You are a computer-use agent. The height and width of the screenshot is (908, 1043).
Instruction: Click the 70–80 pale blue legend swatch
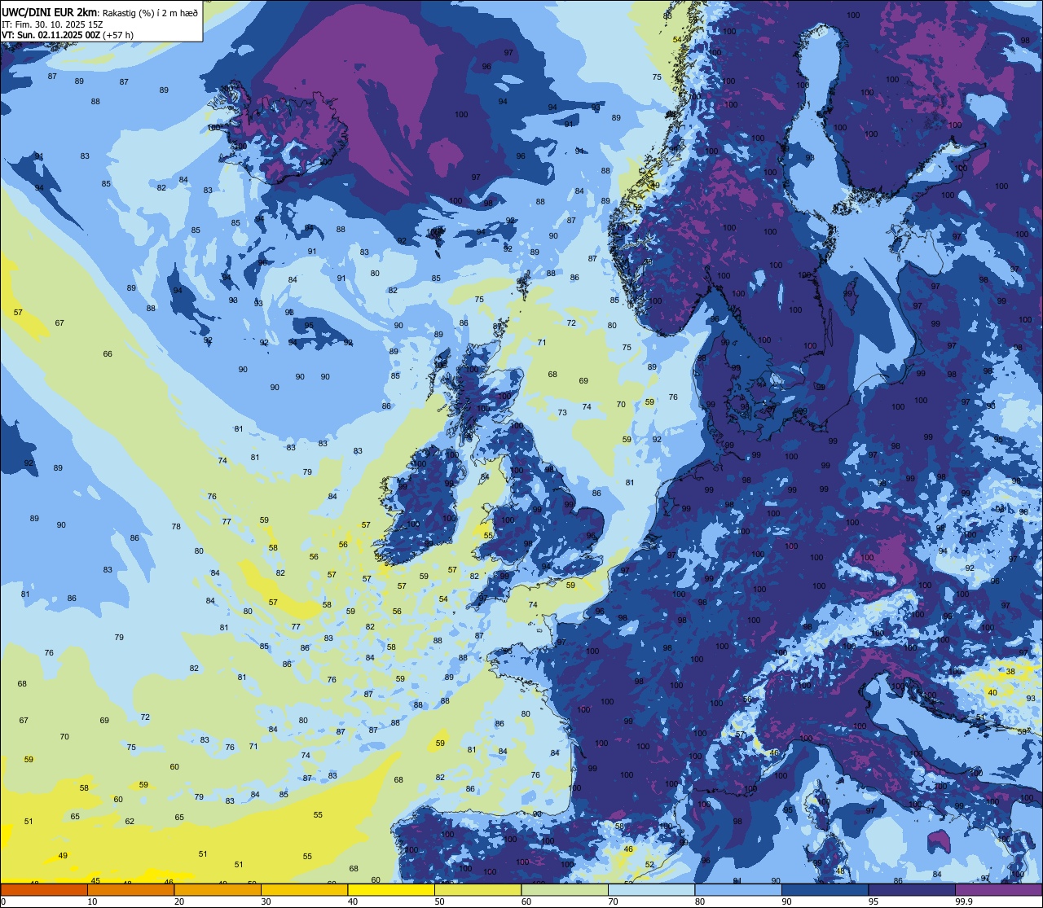pyautogui.click(x=651, y=889)
